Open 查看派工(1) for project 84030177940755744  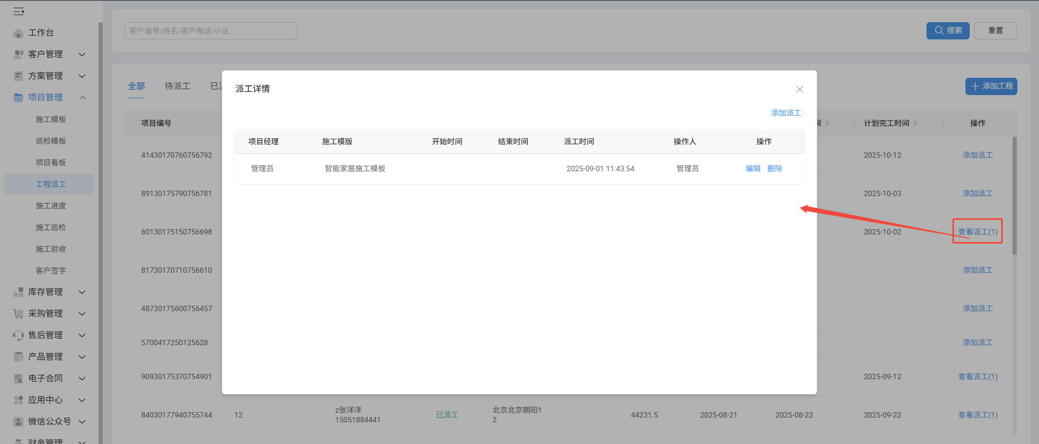pyautogui.click(x=977, y=415)
